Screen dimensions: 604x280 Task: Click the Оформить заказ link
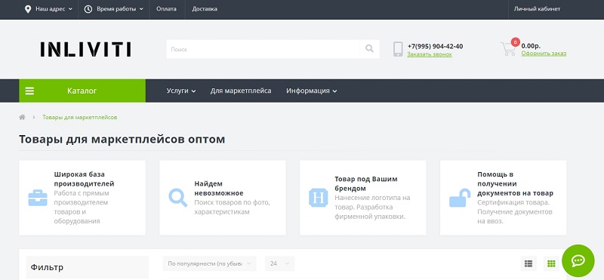[x=544, y=54]
